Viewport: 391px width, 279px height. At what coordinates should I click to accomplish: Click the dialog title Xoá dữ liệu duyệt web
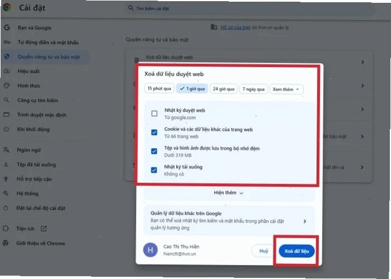pos(174,74)
